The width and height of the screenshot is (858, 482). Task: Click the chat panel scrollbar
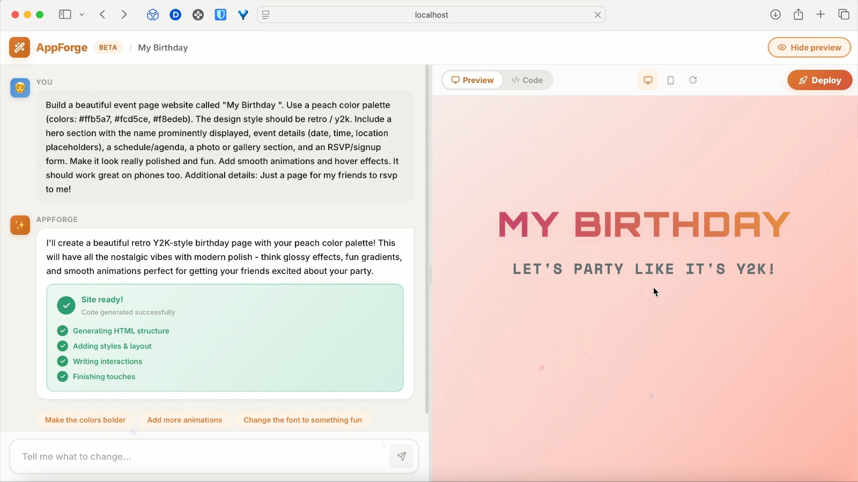[x=427, y=241]
